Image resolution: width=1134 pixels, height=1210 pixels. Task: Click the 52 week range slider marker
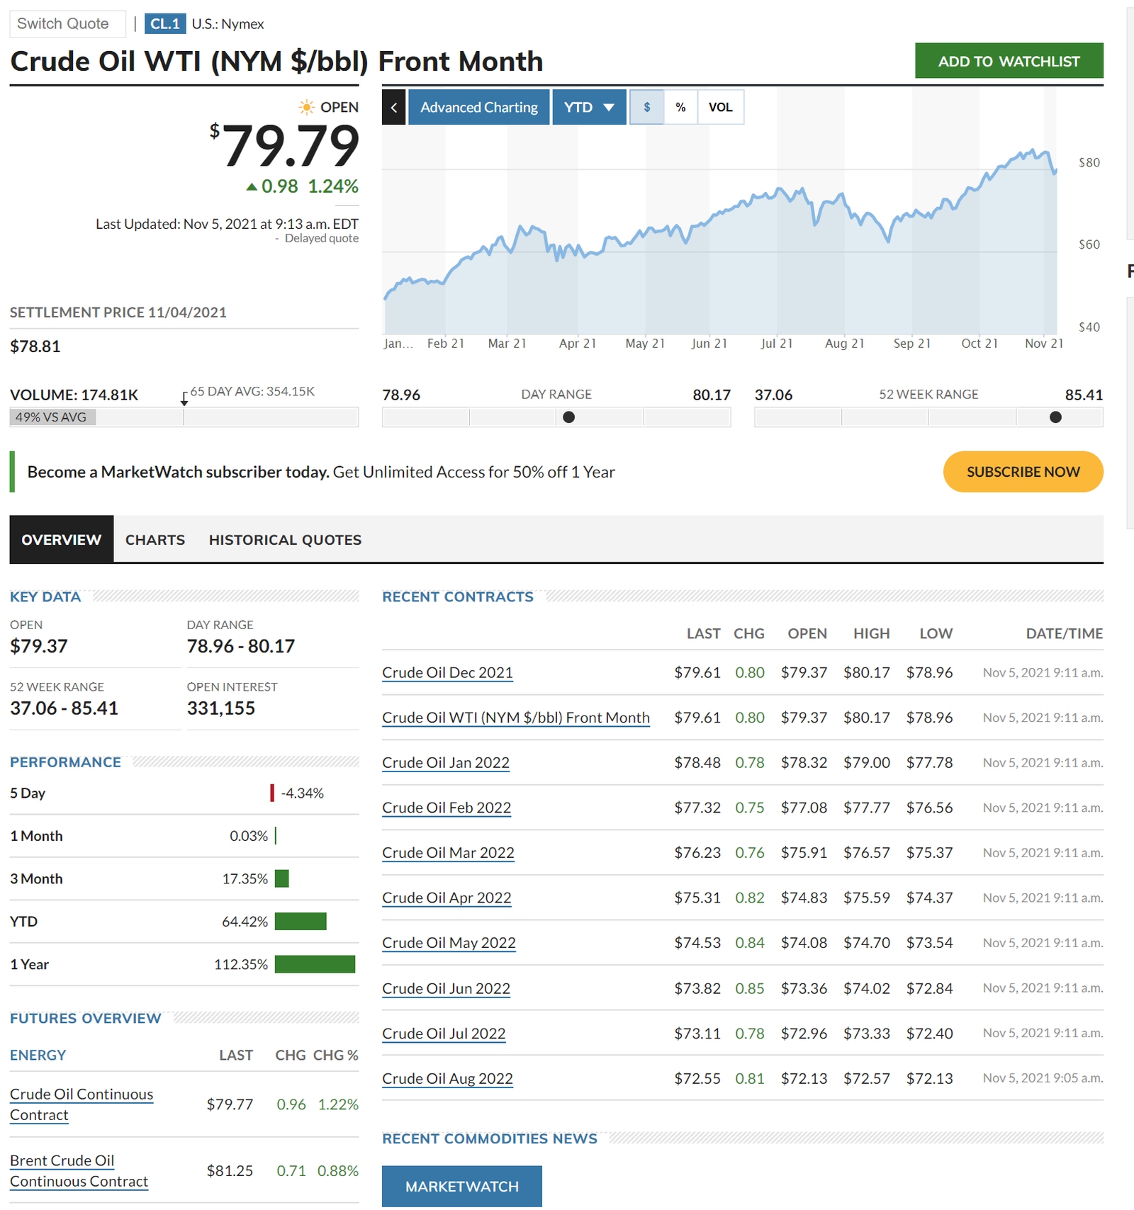point(1055,417)
